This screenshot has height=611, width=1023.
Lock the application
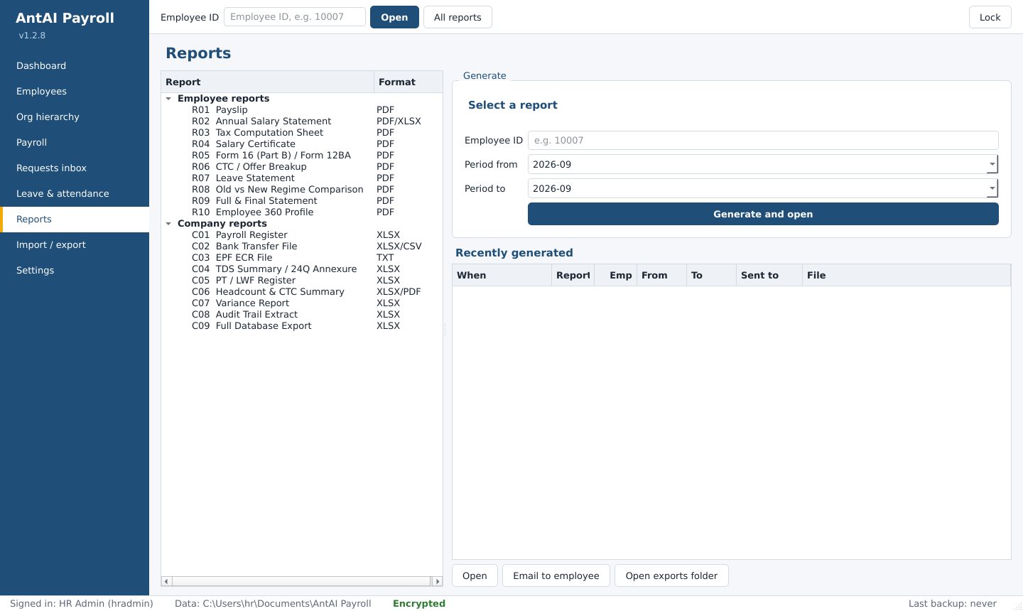pos(990,17)
